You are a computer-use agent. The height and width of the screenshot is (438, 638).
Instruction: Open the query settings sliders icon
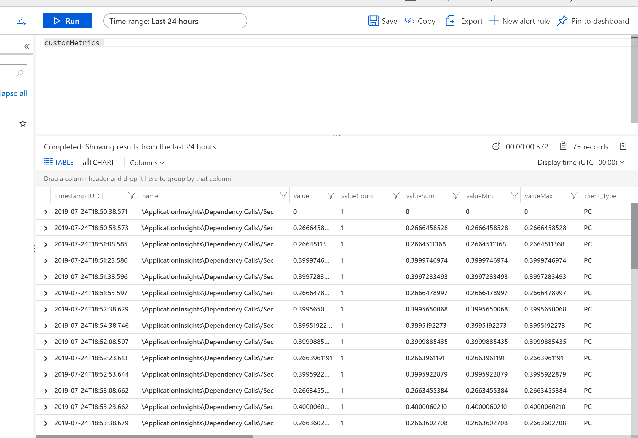21,21
